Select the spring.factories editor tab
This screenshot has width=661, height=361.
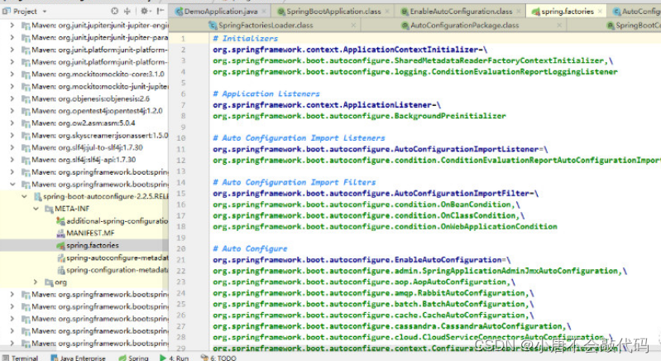[x=568, y=12]
